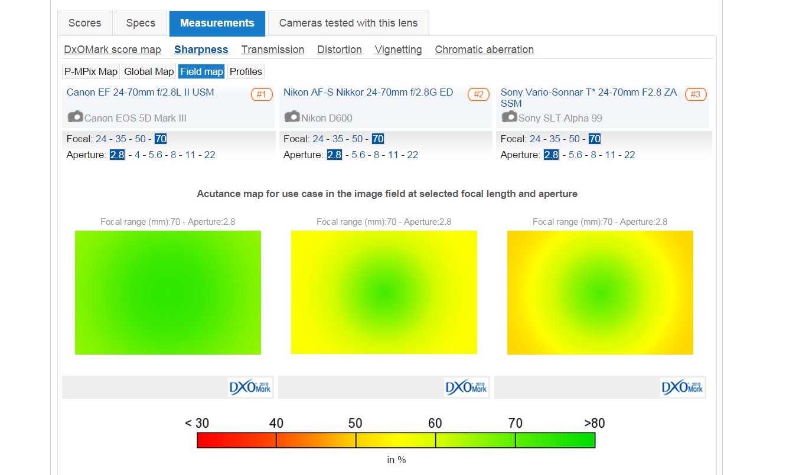Switch to P-MPix Map view
The width and height of the screenshot is (786, 475).
(x=92, y=71)
